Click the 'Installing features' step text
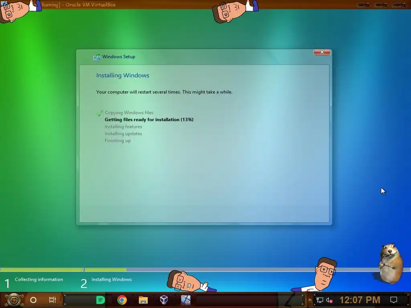 click(124, 127)
